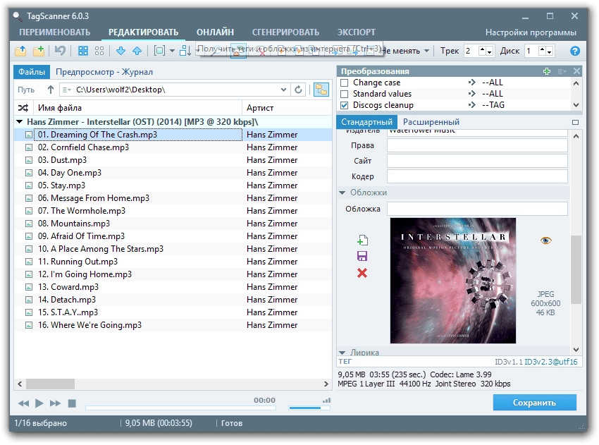Refresh the folder contents

click(298, 90)
